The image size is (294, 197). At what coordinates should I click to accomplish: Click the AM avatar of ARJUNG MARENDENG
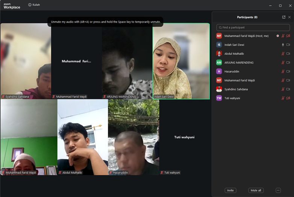point(219,62)
